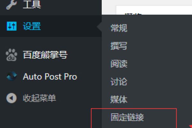Select the 设置 menu label
The image size is (192, 128).
[x=32, y=26]
